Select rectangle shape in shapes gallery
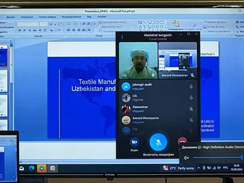This screenshot has width=244, height=183. click(x=153, y=23)
